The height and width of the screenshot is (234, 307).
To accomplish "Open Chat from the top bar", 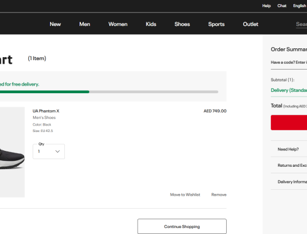I will [x=282, y=6].
